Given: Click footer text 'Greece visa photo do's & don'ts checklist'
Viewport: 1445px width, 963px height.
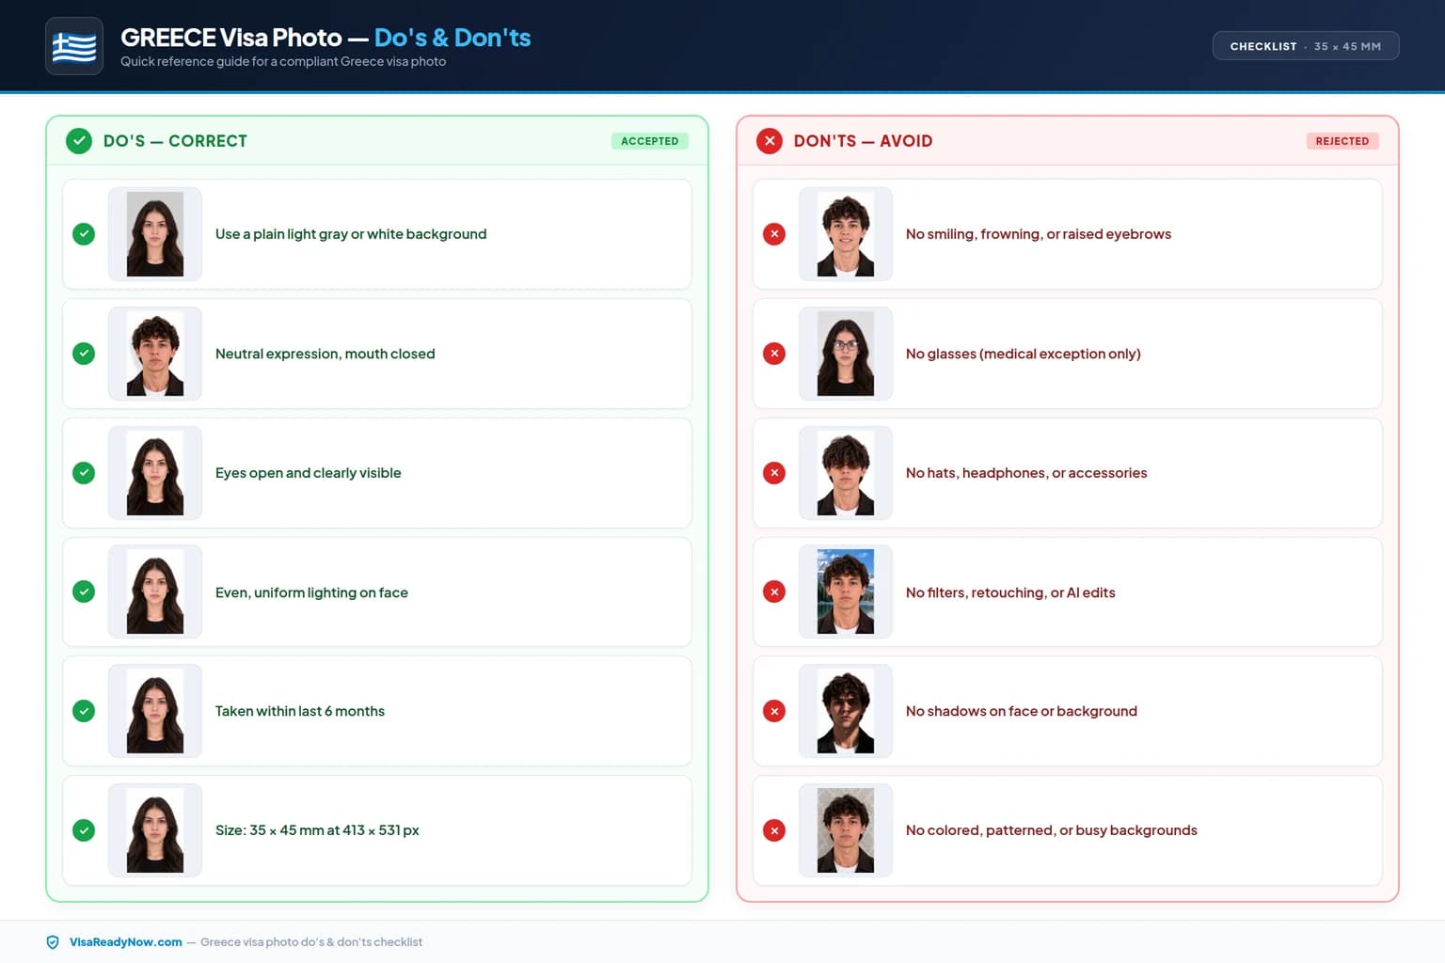Looking at the screenshot, I should 311,942.
